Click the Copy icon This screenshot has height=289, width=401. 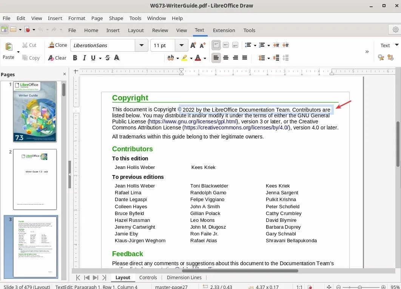31,58
